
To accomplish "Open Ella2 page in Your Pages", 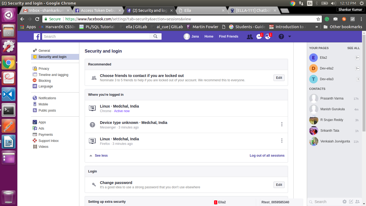I will pos(334,58).
